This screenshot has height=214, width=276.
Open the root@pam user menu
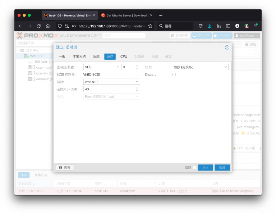click(247, 35)
